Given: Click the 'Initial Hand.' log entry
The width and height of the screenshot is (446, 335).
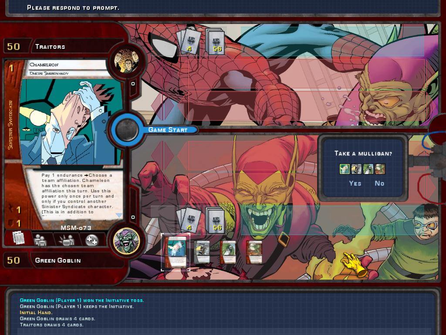Looking at the screenshot, I should tap(36, 312).
